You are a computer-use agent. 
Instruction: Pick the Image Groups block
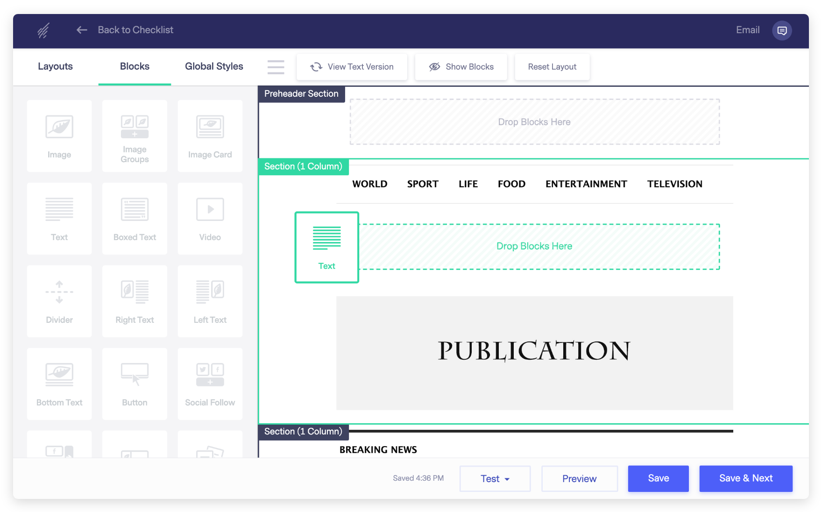[135, 135]
